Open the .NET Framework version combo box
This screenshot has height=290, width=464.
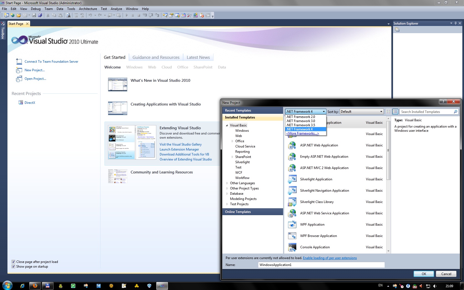point(305,112)
